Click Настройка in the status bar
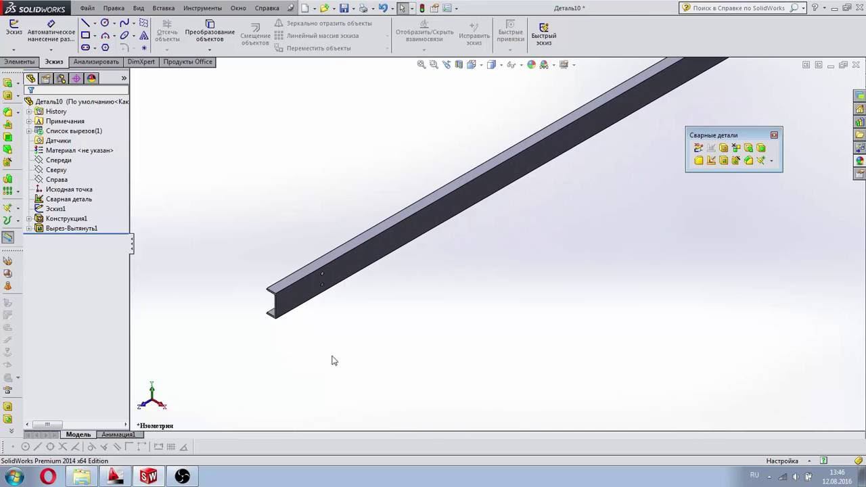This screenshot has width=866, height=487. (782, 461)
